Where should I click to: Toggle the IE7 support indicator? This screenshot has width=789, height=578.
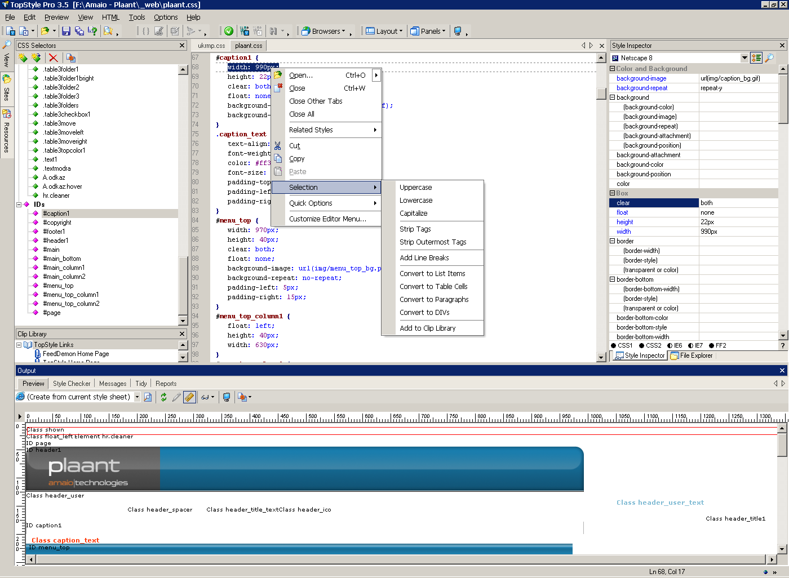(x=691, y=346)
